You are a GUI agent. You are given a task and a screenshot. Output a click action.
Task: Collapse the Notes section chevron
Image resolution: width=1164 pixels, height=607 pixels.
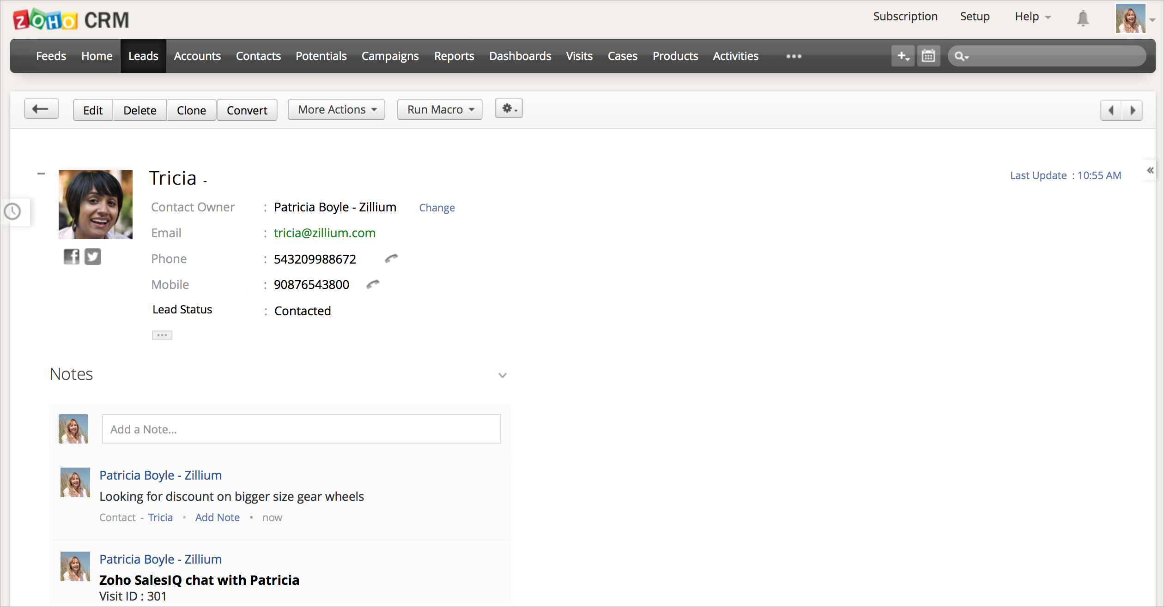pyautogui.click(x=503, y=375)
